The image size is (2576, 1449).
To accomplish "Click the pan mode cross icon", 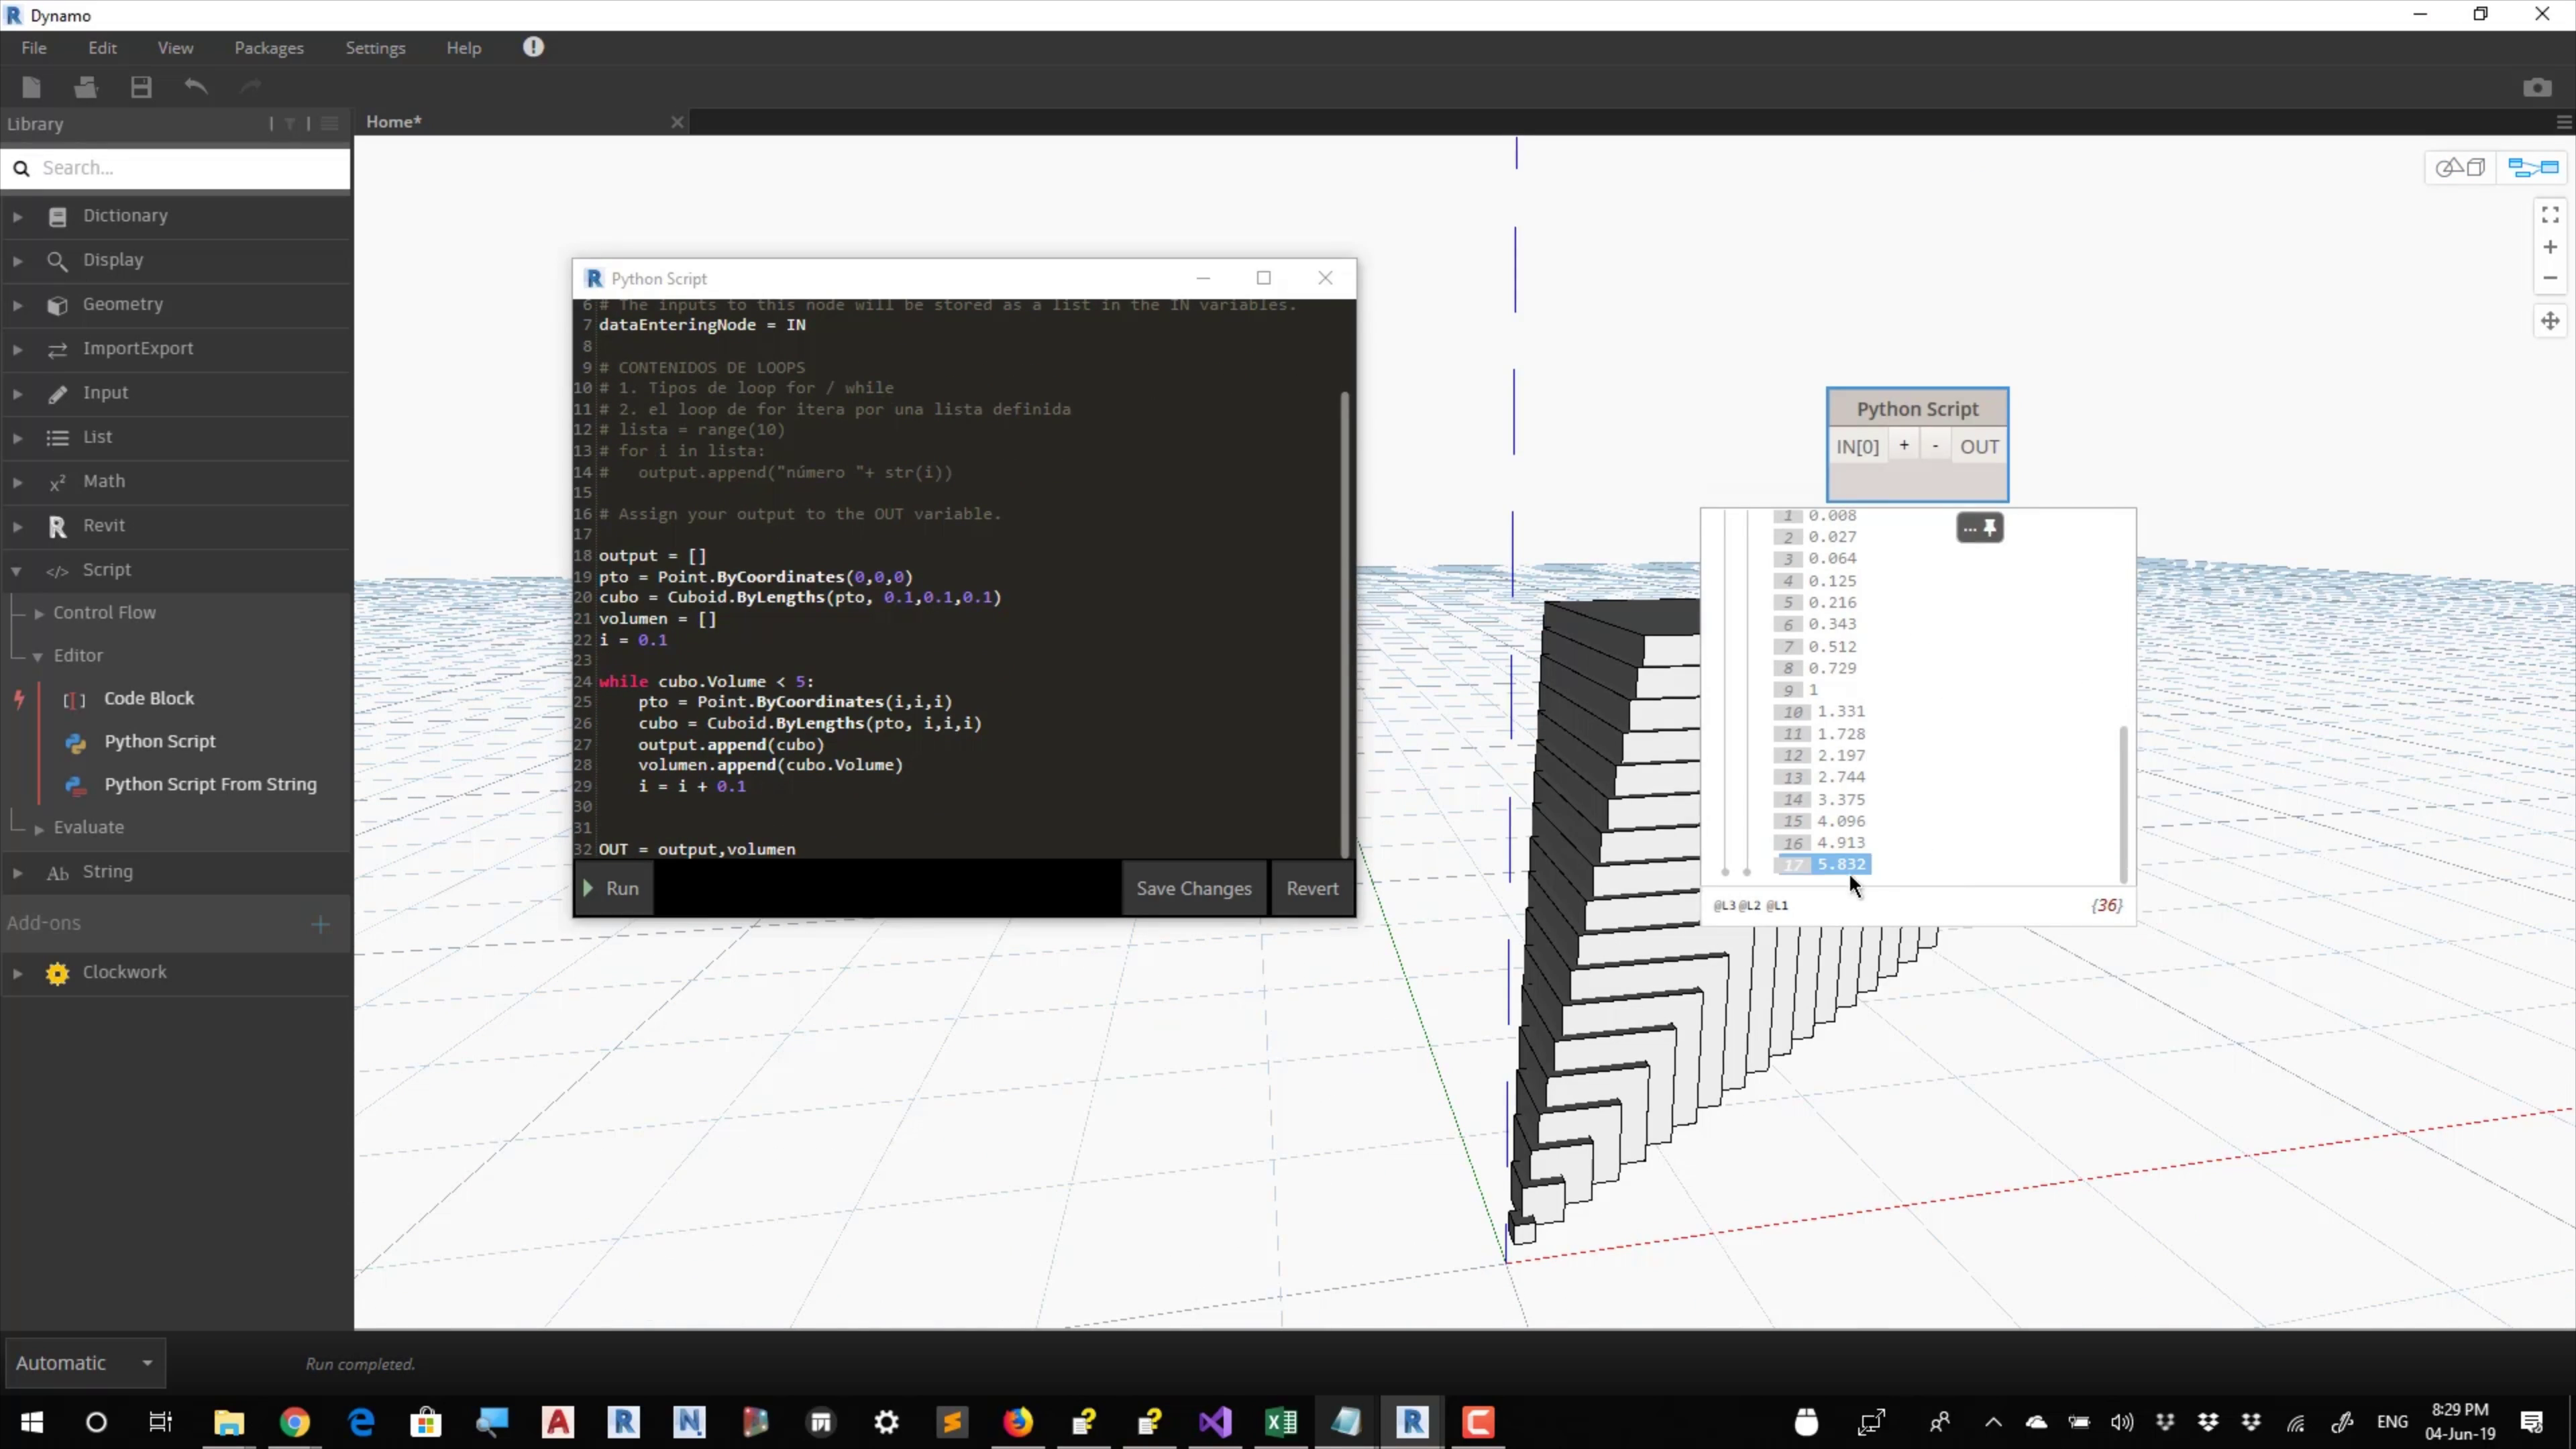I will [x=2550, y=321].
